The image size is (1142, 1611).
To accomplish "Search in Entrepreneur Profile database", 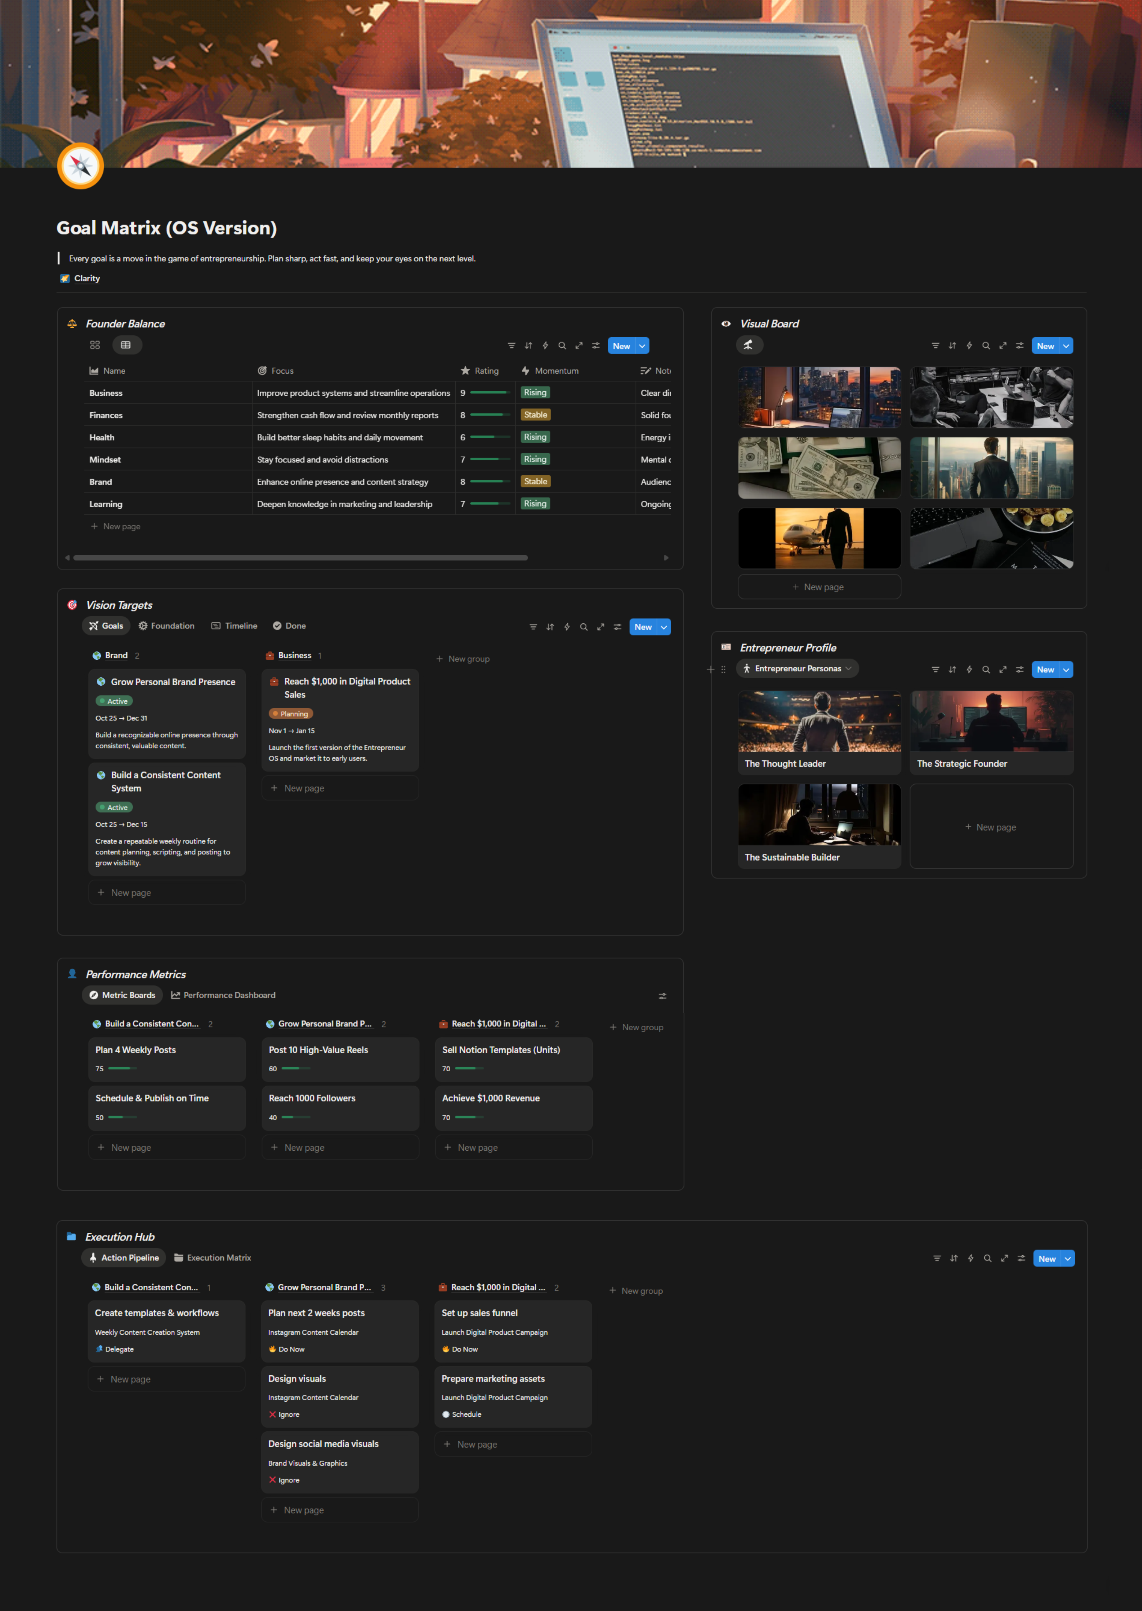I will coord(986,670).
